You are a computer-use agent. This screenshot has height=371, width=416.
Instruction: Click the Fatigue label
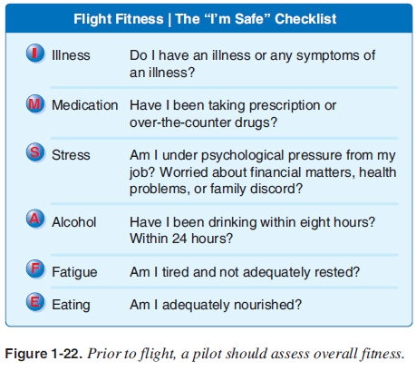point(74,272)
